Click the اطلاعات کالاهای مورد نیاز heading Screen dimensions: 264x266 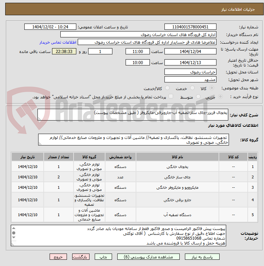[x=233, y=125]
